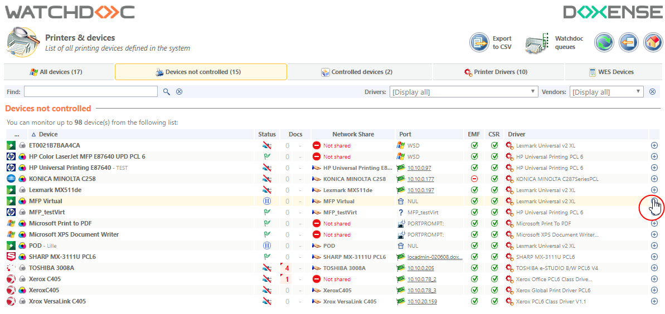Select Devices not controlled (15) tab

pos(201,72)
